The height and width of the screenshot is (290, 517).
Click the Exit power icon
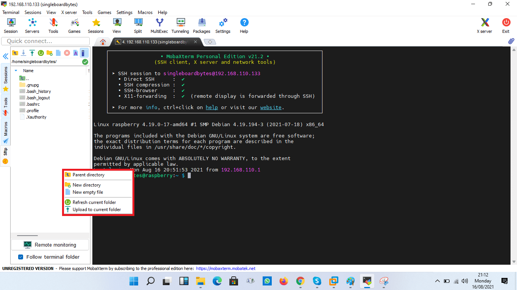point(506,26)
